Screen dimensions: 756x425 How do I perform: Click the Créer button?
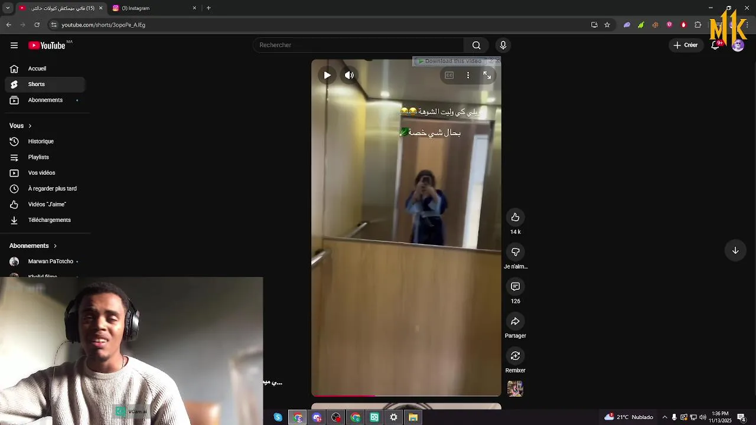686,45
